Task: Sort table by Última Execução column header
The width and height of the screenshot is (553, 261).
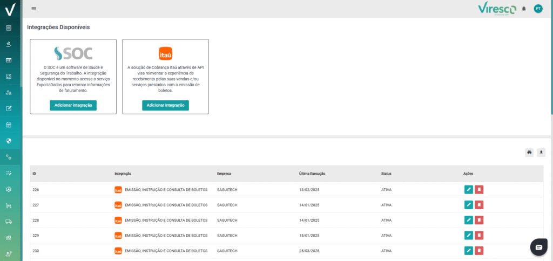Action: (312, 174)
